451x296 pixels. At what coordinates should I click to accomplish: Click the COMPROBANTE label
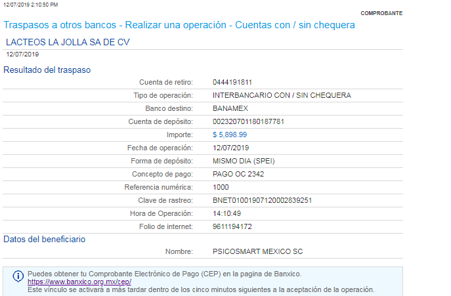pos(381,13)
